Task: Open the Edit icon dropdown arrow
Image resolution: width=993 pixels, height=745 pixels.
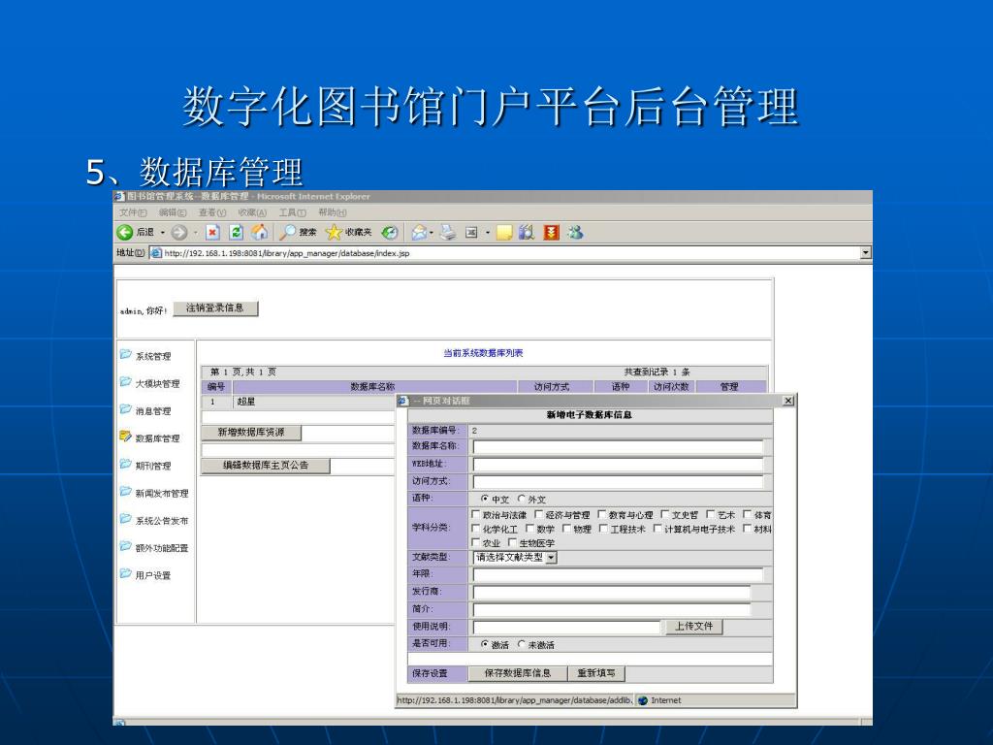Action: coord(488,233)
